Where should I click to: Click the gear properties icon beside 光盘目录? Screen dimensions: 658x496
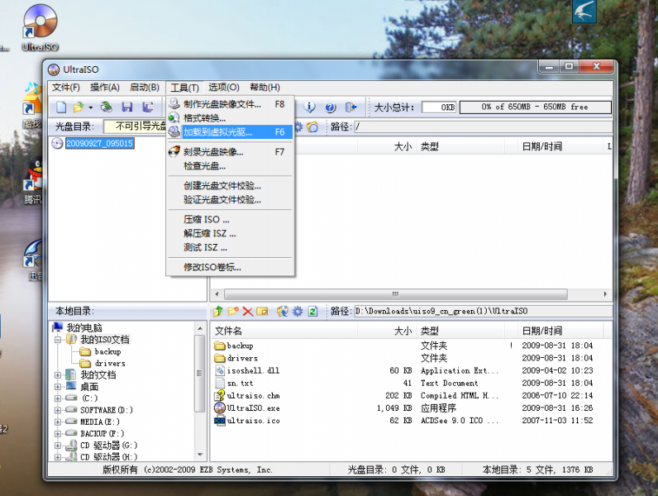coord(298,126)
